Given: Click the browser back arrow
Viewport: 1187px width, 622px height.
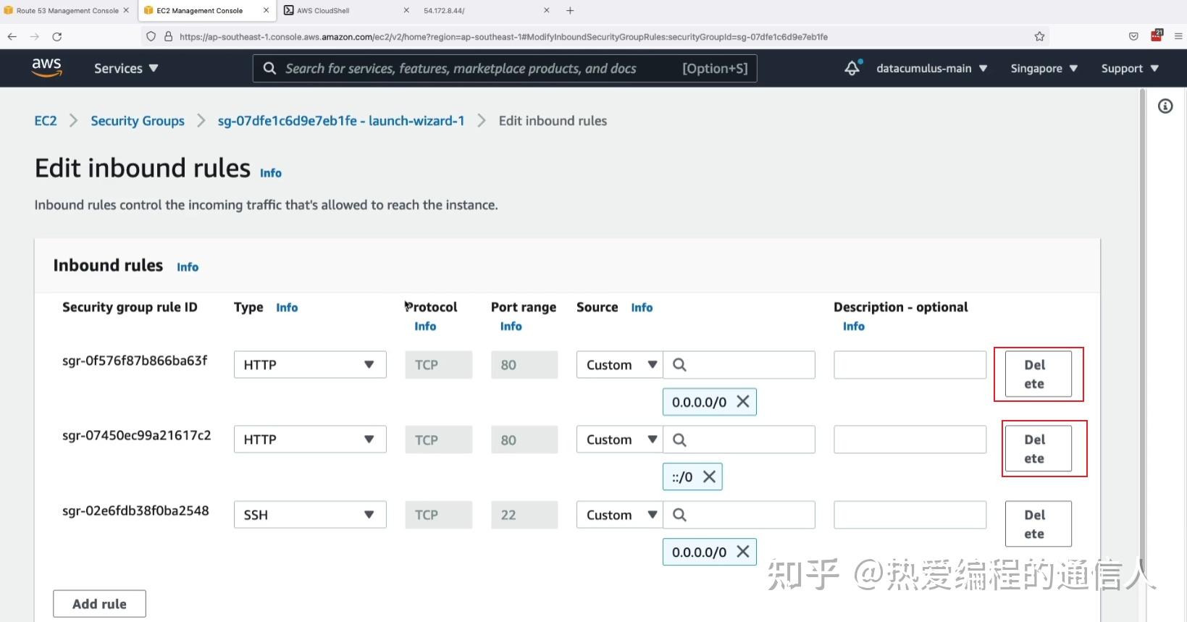Looking at the screenshot, I should (x=12, y=36).
